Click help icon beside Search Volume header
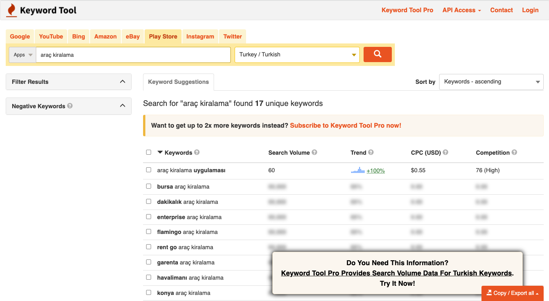 click(314, 152)
